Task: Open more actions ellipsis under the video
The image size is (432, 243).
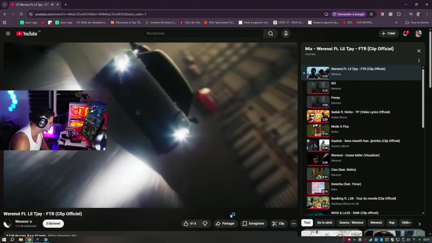Action: 293,223
